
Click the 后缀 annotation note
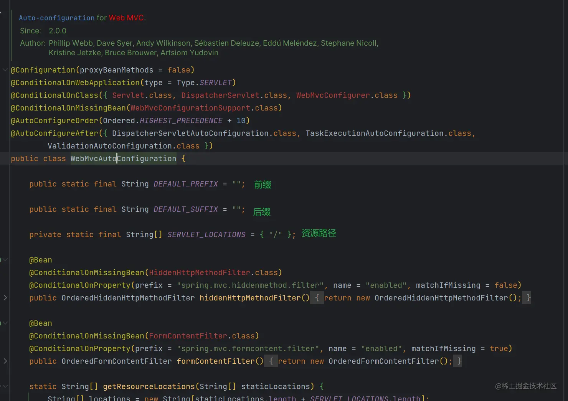[262, 212]
